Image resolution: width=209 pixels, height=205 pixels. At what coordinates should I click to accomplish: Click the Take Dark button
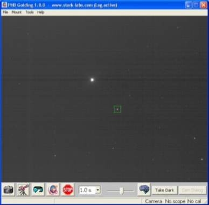pos(164,190)
